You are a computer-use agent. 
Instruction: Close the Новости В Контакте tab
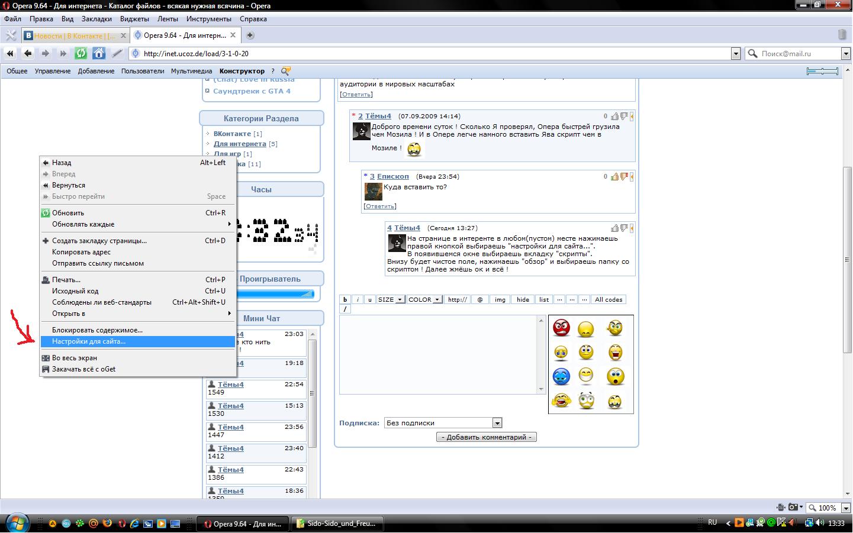point(124,35)
